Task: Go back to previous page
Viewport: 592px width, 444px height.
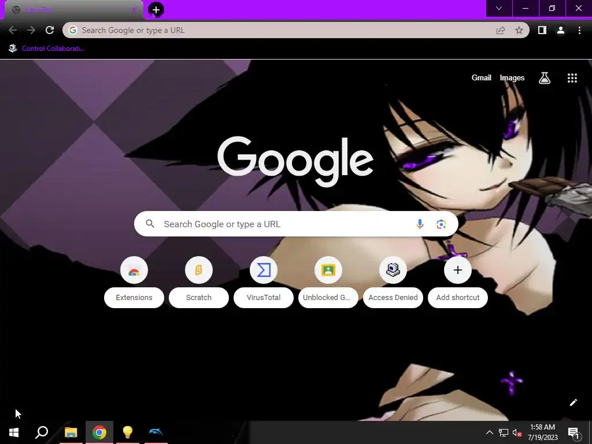Action: (x=13, y=30)
